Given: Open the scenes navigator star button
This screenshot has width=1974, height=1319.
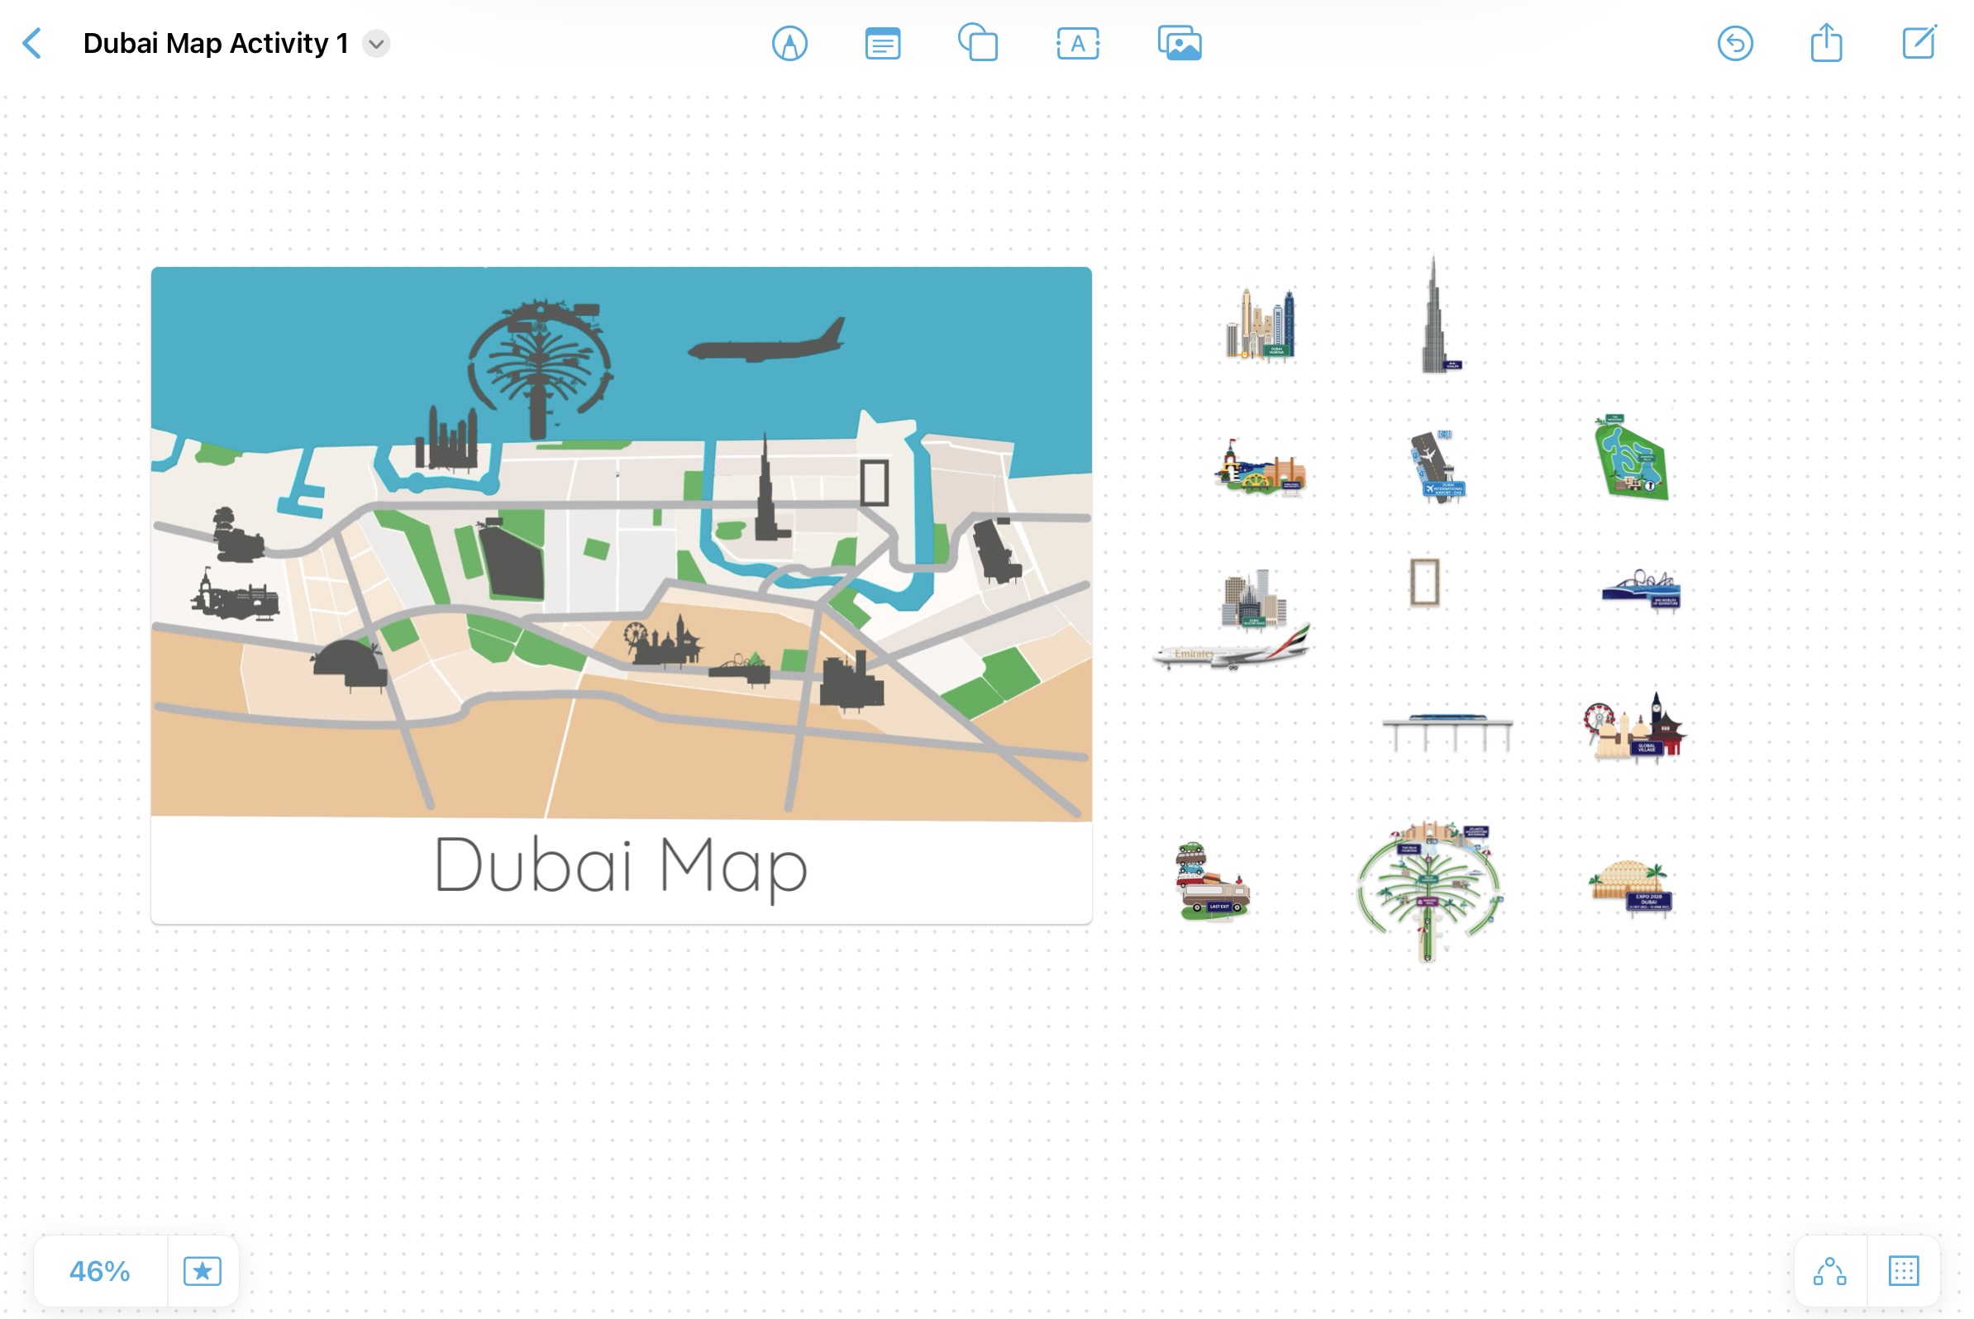Looking at the screenshot, I should [x=202, y=1270].
